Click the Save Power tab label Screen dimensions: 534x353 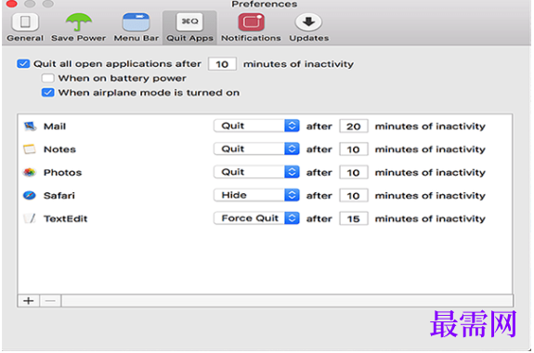(x=79, y=38)
